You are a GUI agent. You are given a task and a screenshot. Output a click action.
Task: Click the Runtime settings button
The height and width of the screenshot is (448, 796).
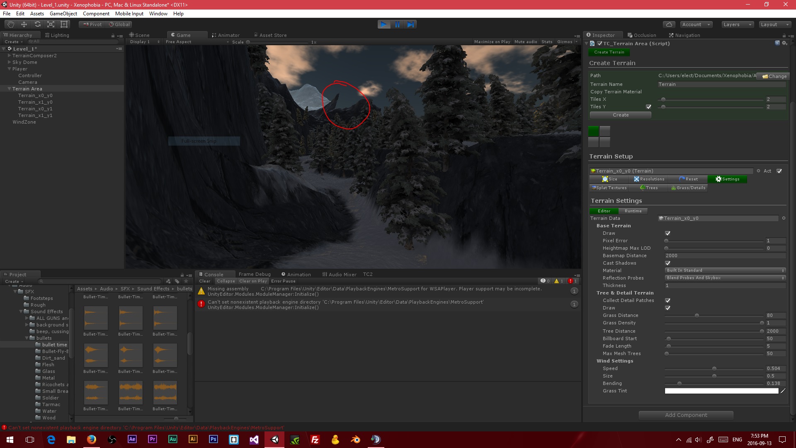[633, 211]
